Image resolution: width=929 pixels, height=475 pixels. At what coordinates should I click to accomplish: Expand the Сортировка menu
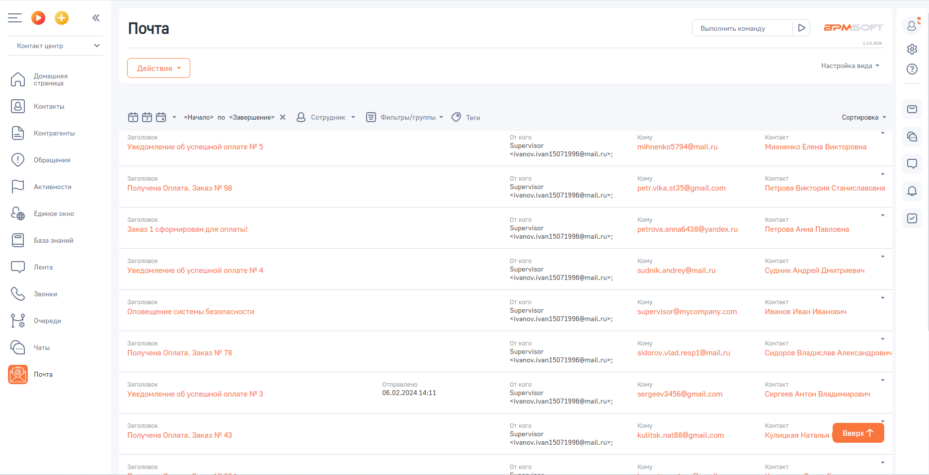click(x=863, y=117)
